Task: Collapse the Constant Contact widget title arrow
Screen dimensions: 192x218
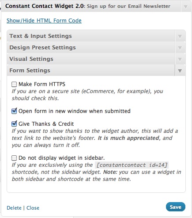Action: click(x=185, y=7)
